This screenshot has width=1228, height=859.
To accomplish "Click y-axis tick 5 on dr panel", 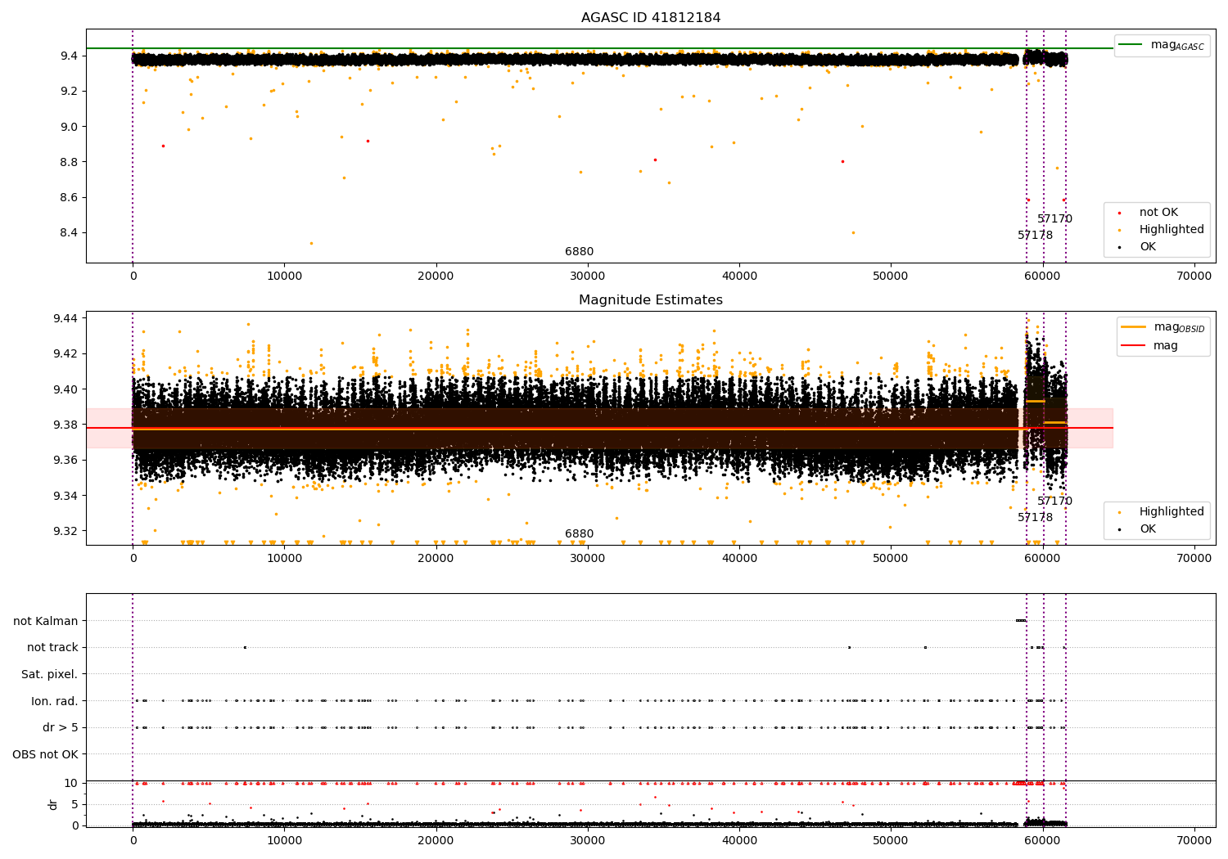I will (x=74, y=804).
